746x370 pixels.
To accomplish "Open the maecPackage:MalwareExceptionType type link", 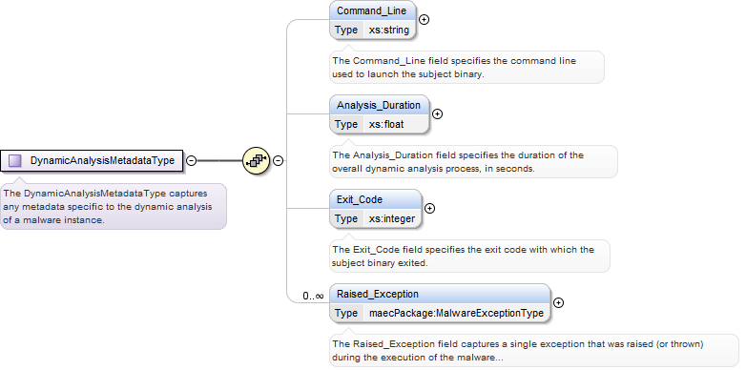I will coord(456,314).
